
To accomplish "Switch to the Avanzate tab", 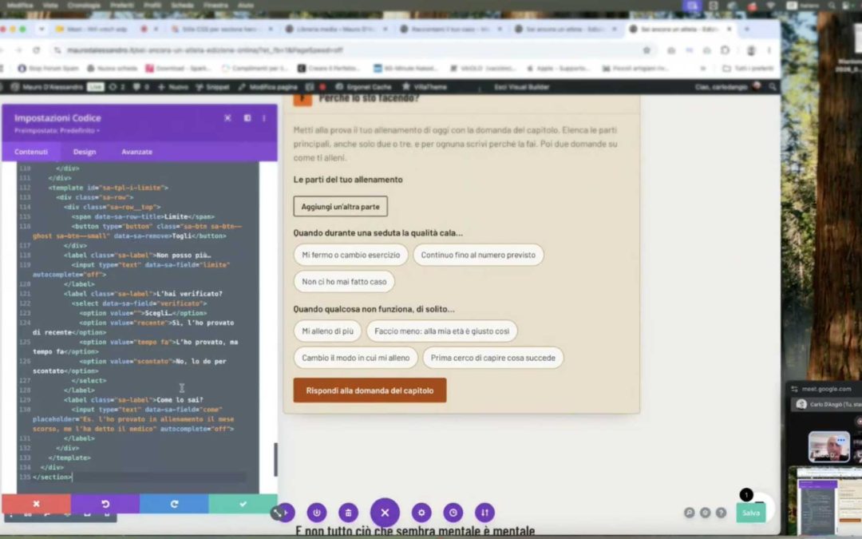I will (x=137, y=152).
